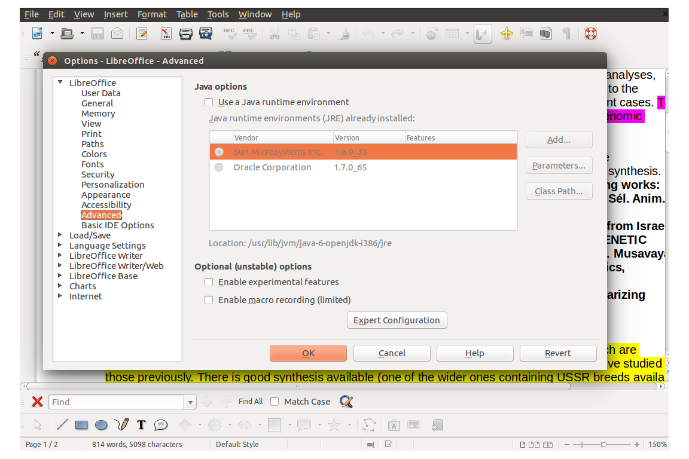Enable Use a Java runtime environment
Image resolution: width=689 pixels, height=459 pixels.
click(x=209, y=102)
